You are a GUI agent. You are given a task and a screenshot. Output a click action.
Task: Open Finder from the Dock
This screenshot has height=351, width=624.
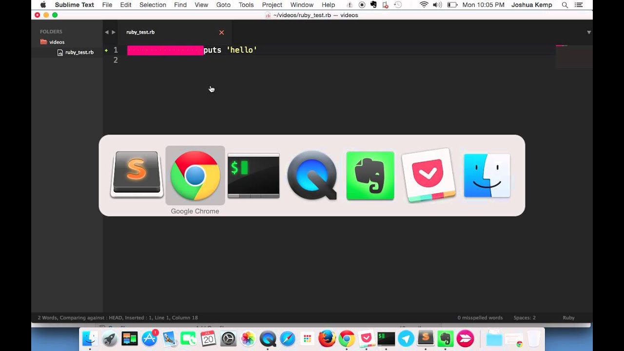pos(90,338)
